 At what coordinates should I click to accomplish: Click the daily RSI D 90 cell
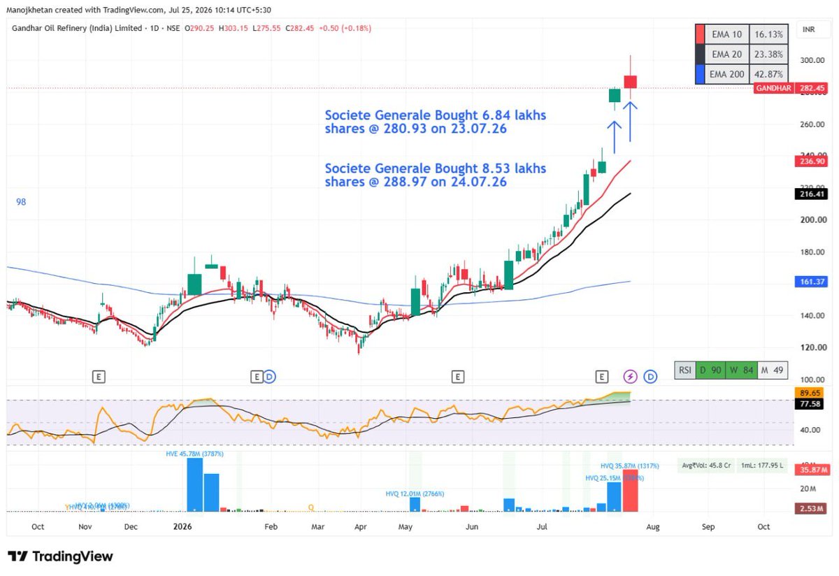click(x=710, y=370)
